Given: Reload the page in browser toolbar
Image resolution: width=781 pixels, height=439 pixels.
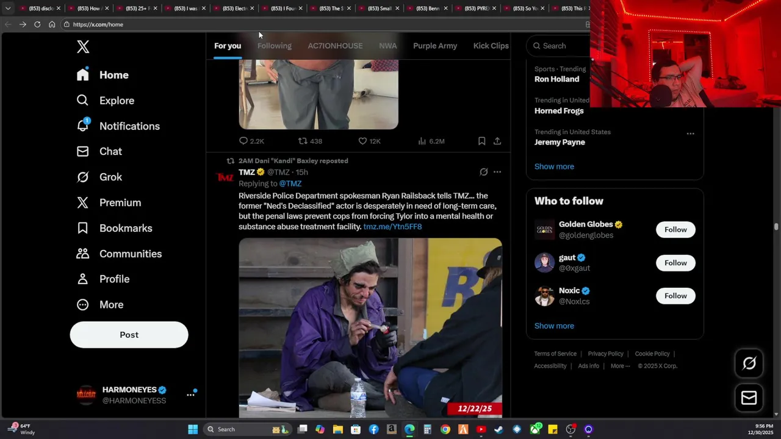Looking at the screenshot, I should [37, 24].
